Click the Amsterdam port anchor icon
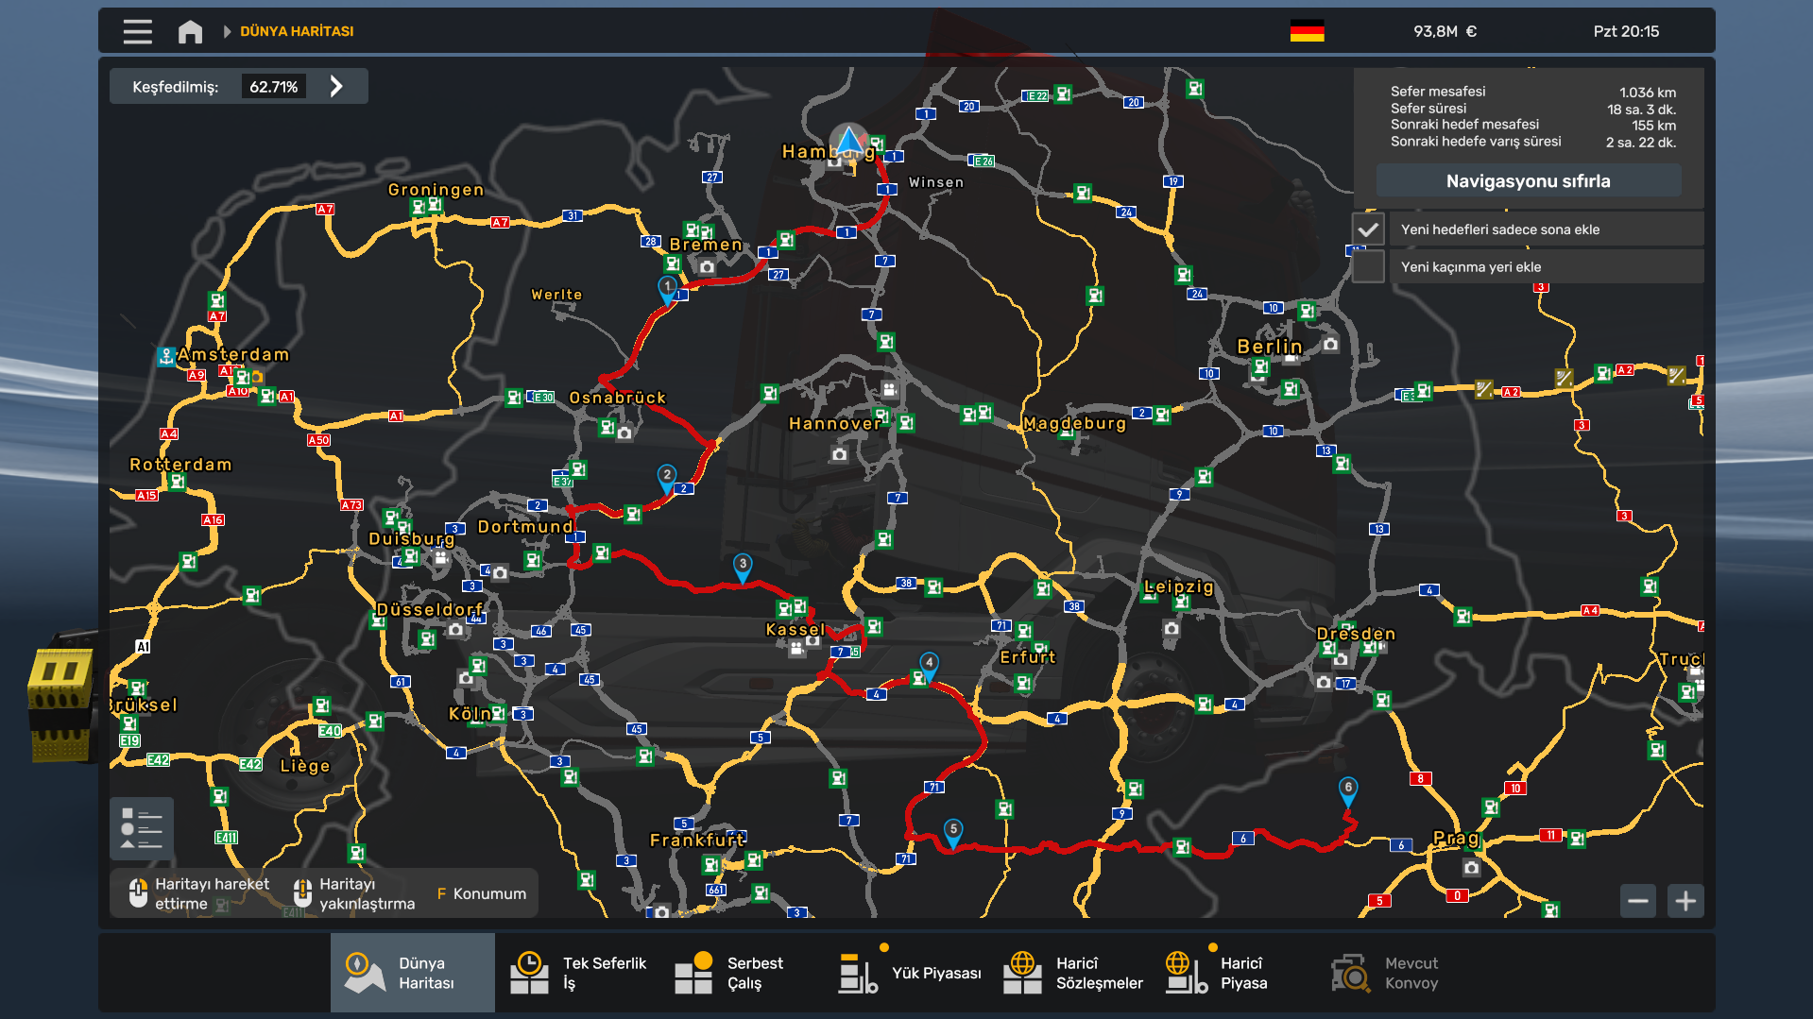 tap(166, 356)
